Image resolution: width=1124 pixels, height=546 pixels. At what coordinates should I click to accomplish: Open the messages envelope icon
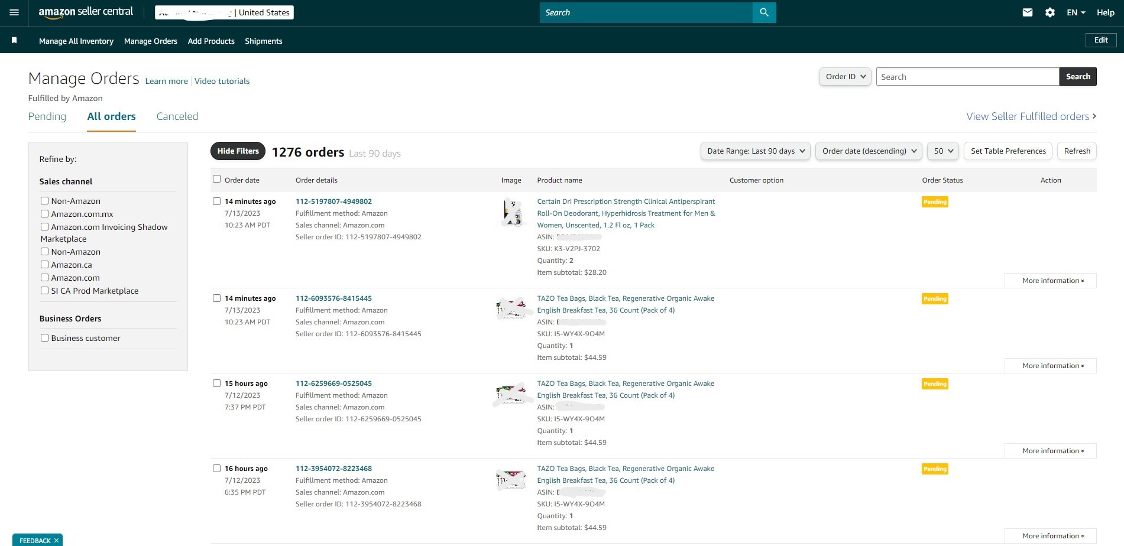tap(1028, 12)
